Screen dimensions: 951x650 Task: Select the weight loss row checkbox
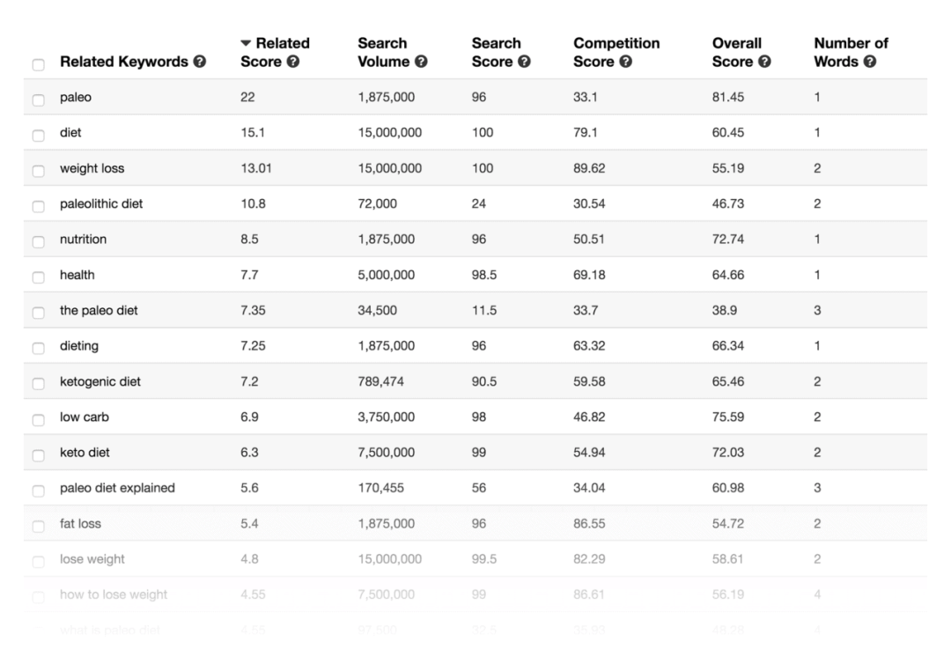pyautogui.click(x=38, y=170)
